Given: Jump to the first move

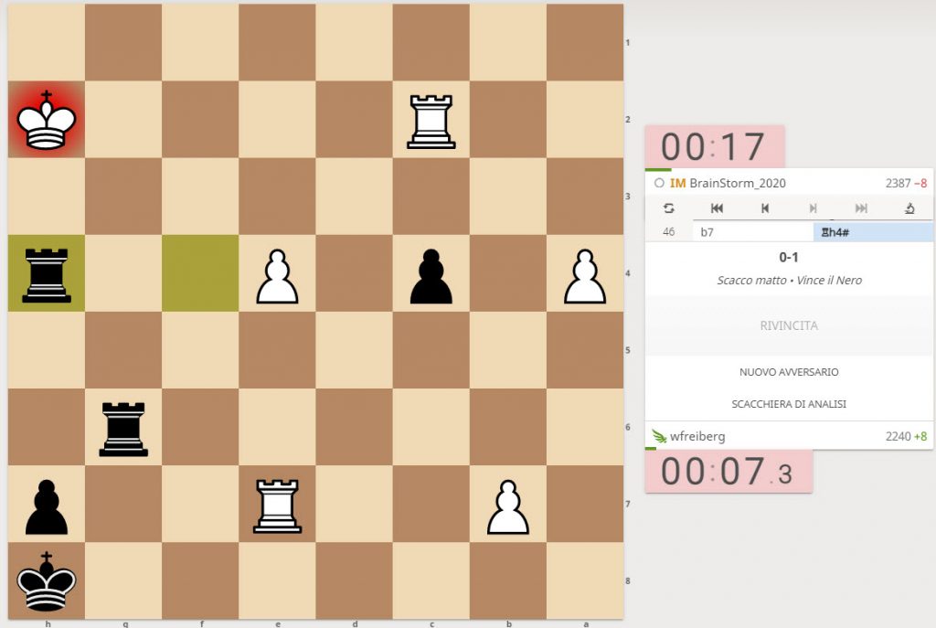Looking at the screenshot, I should (x=717, y=208).
